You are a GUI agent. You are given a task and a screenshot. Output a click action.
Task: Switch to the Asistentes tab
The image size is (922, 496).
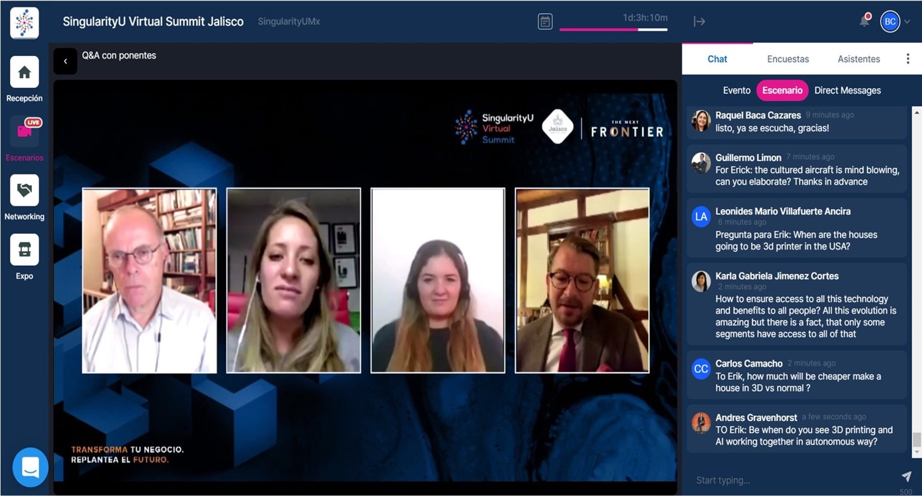(x=858, y=59)
